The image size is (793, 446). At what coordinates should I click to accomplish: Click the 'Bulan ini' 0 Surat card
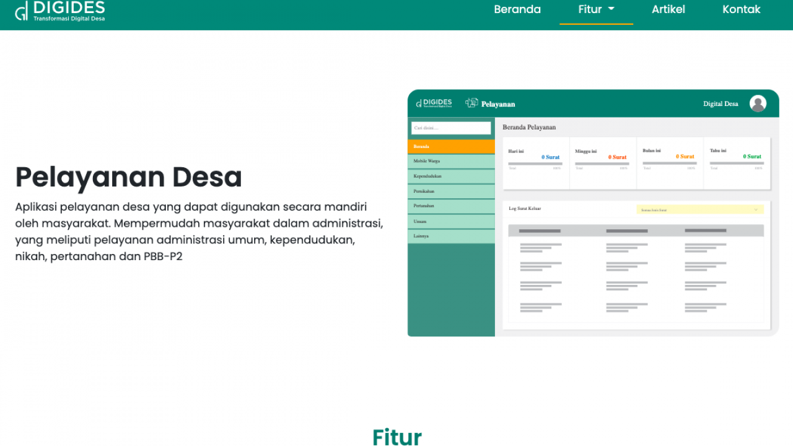[x=670, y=163]
